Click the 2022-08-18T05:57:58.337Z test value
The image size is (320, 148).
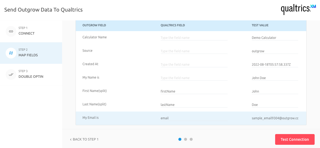pyautogui.click(x=275, y=65)
